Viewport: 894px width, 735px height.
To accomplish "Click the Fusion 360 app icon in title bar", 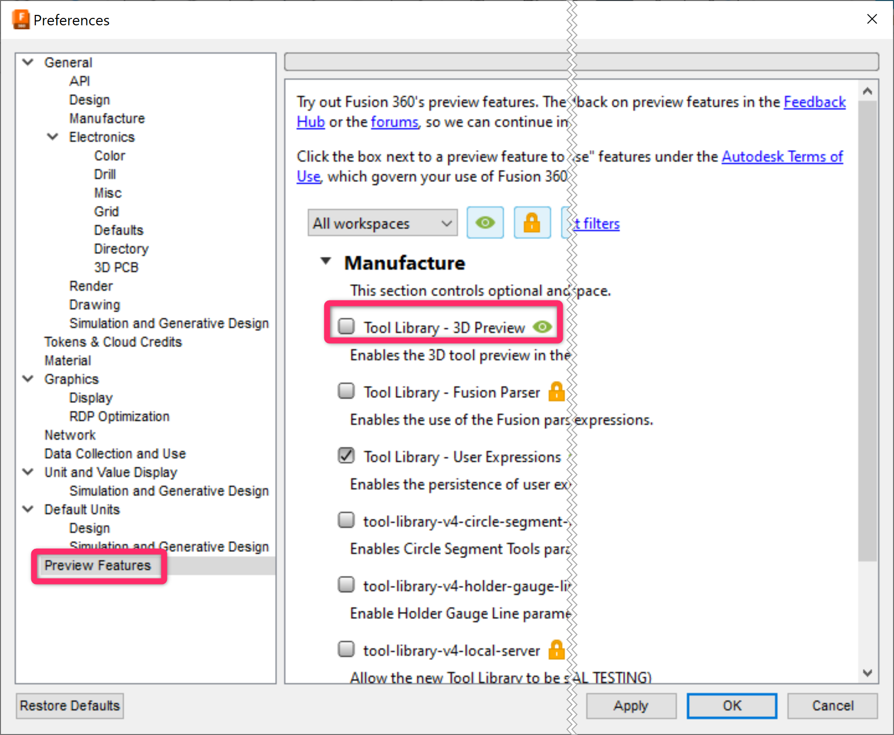I will point(21,20).
